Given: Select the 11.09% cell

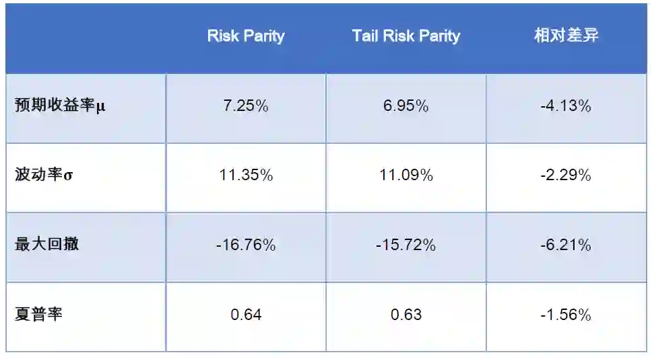Looking at the screenshot, I should tap(405, 175).
